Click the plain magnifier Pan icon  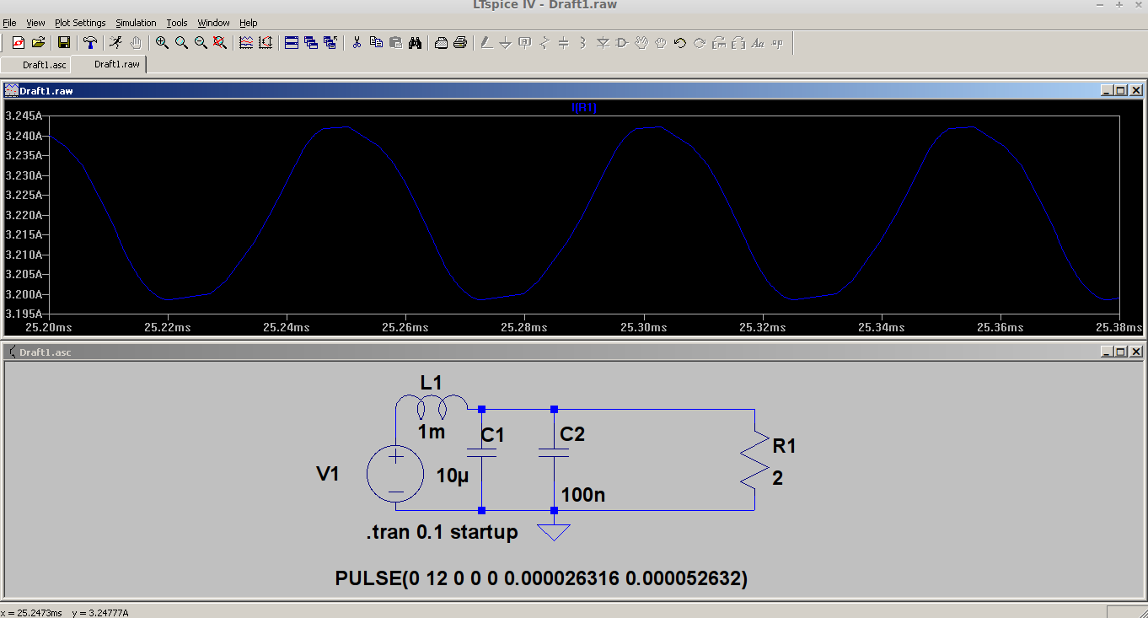(181, 43)
